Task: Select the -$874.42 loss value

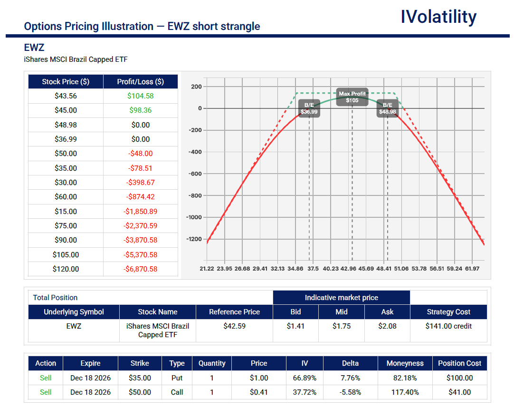Action: (x=140, y=197)
